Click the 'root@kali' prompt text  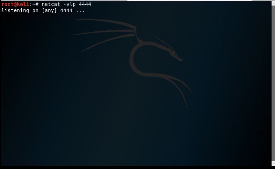click(x=15, y=4)
